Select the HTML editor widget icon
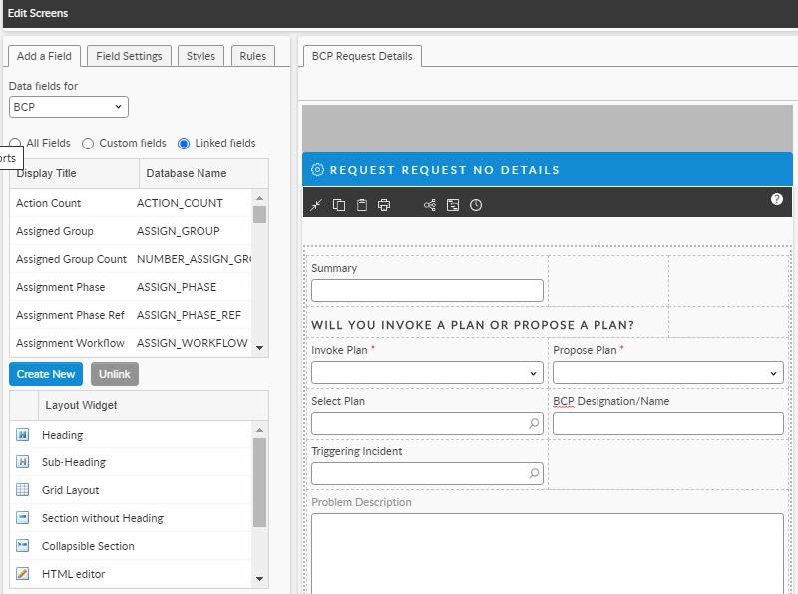The width and height of the screenshot is (798, 594). click(x=23, y=574)
